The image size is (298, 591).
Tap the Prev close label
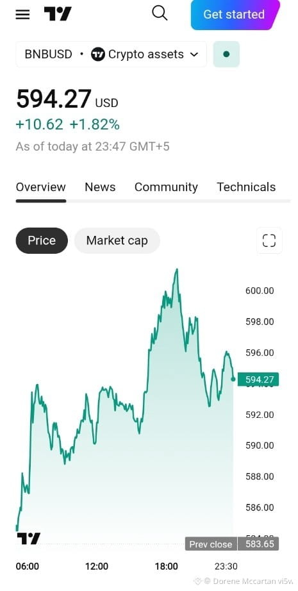point(211,544)
